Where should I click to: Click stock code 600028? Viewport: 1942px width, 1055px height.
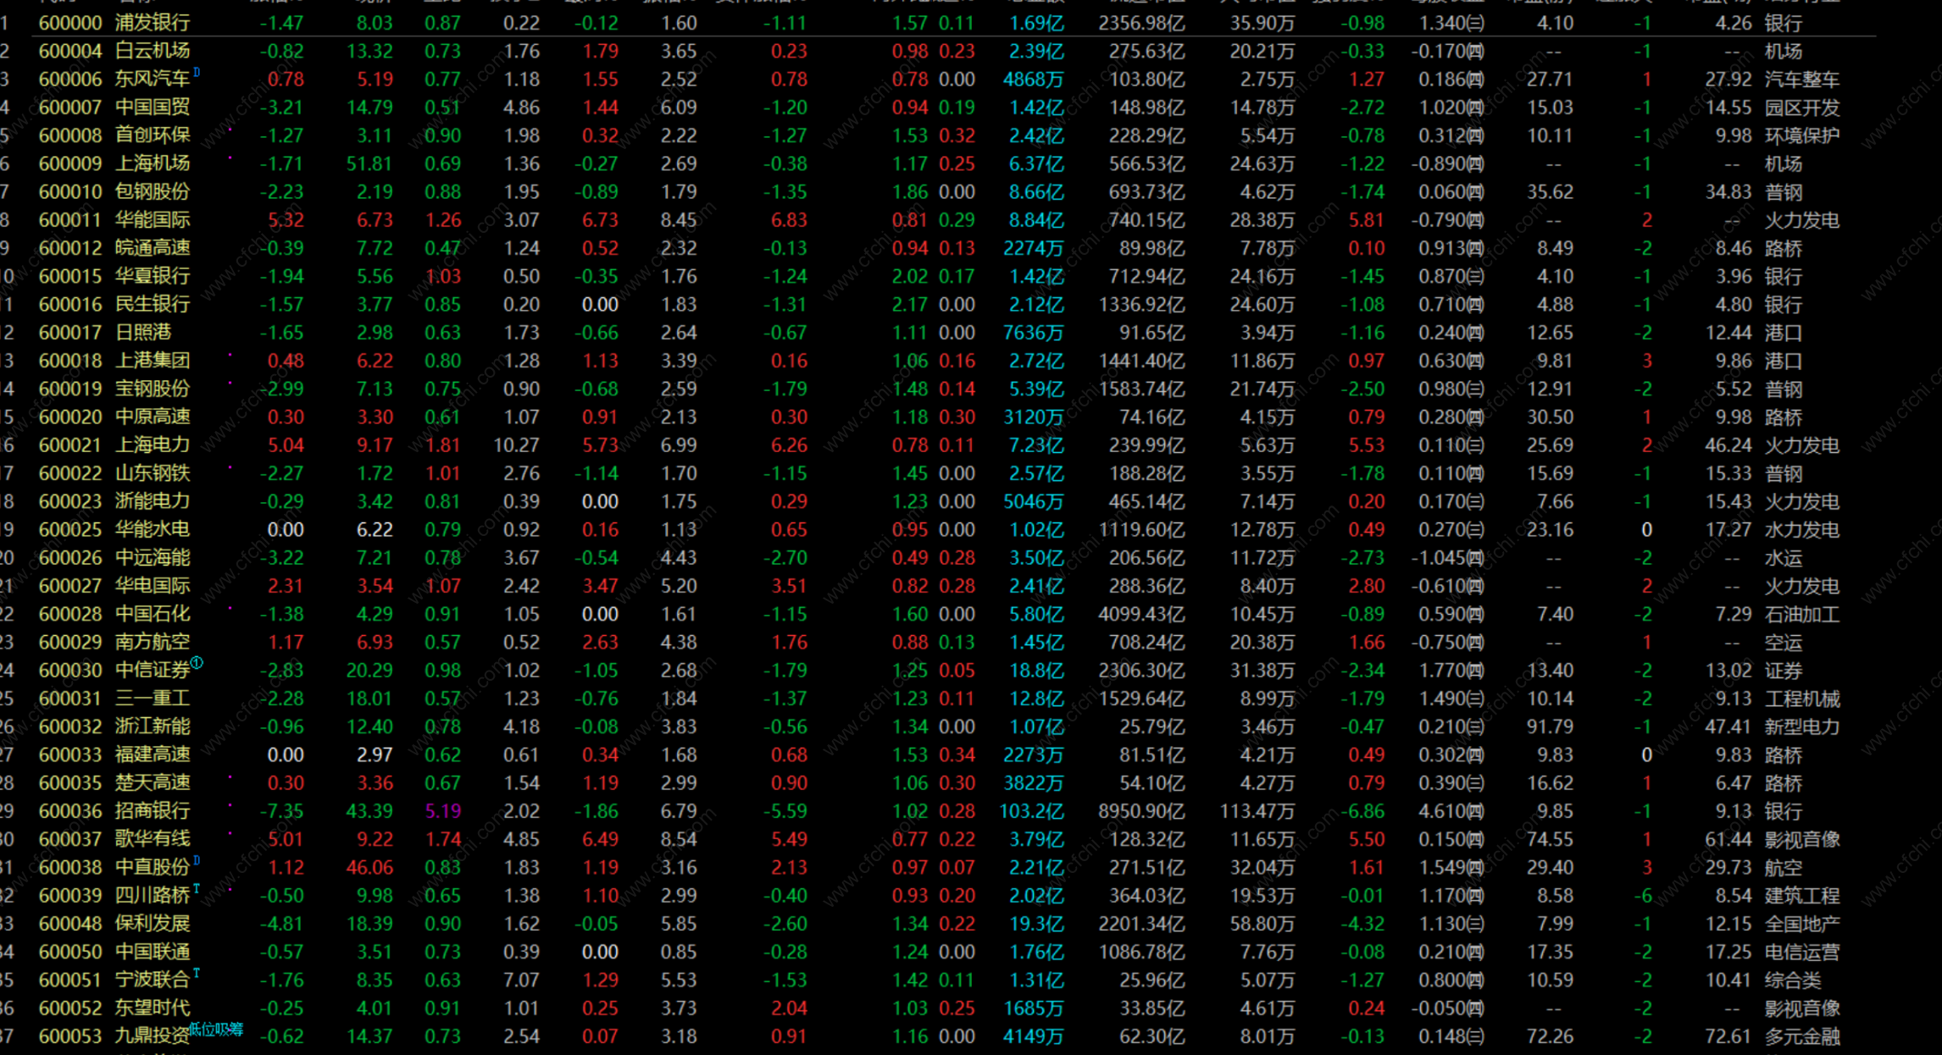coord(70,614)
